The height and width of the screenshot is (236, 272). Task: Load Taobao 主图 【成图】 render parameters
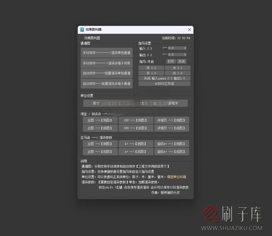(x=100, y=128)
